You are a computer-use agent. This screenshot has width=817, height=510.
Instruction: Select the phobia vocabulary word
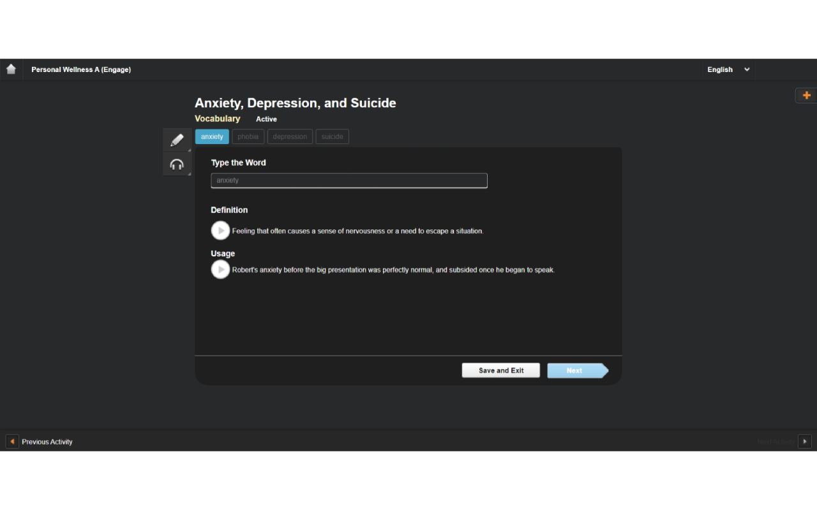click(x=248, y=136)
